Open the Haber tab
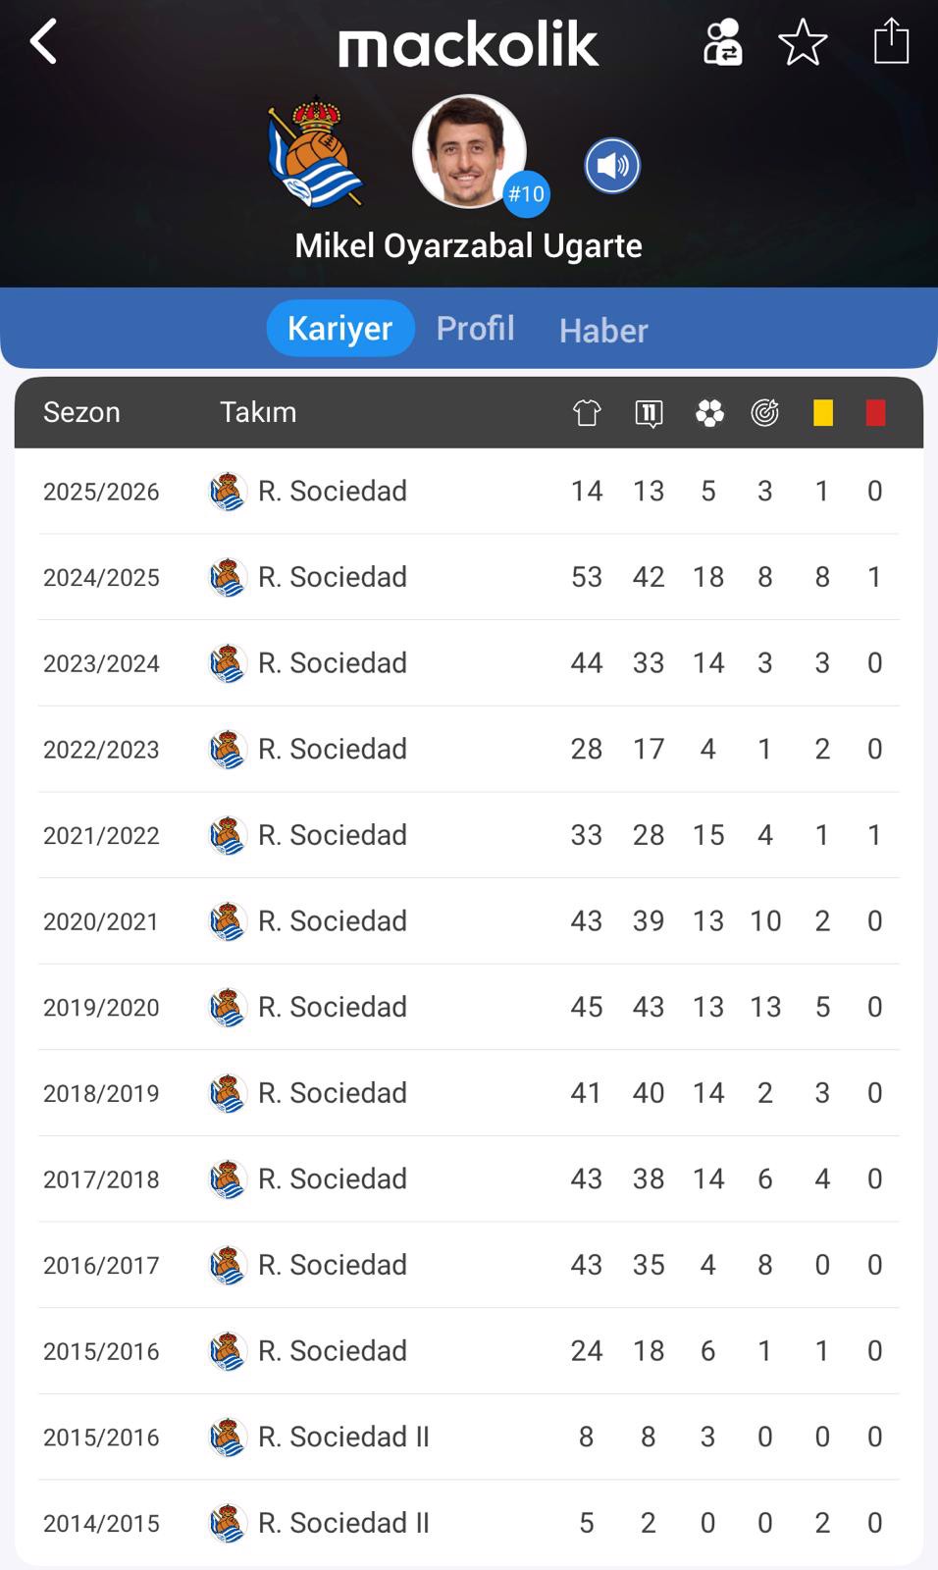The height and width of the screenshot is (1570, 938). (x=603, y=331)
